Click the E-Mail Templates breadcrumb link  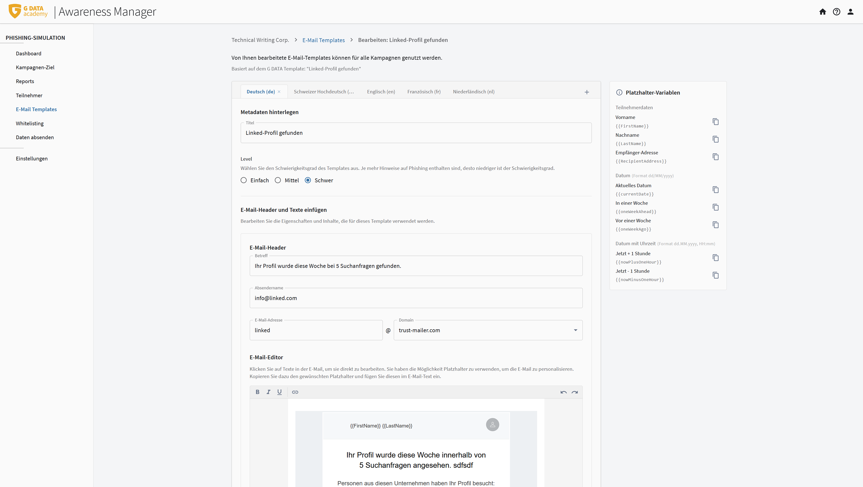323,40
